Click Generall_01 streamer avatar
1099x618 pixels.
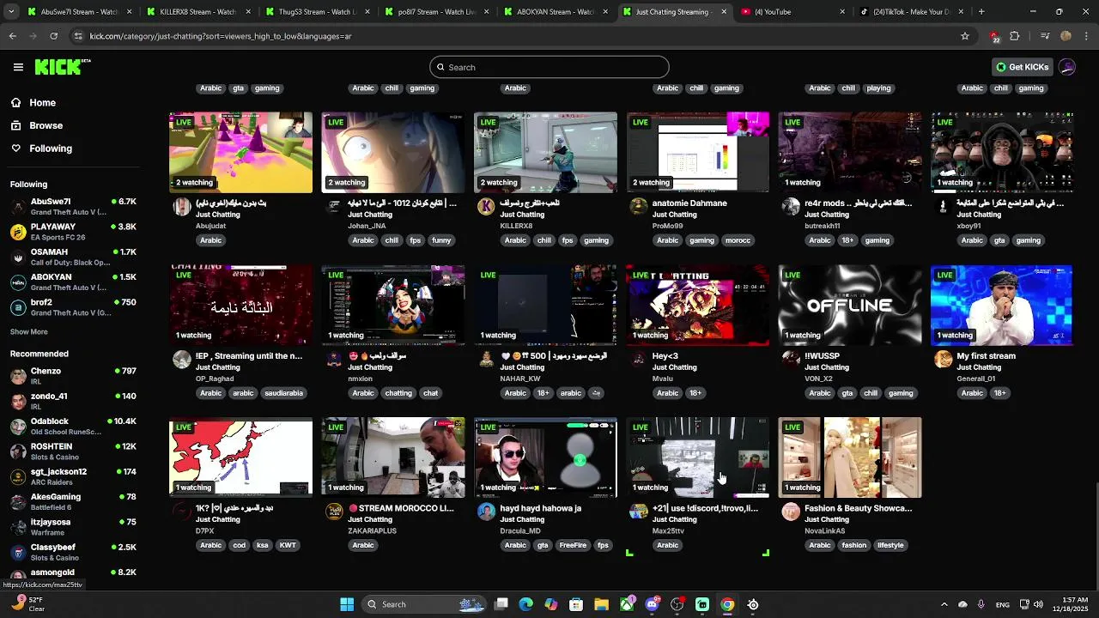coord(943,360)
